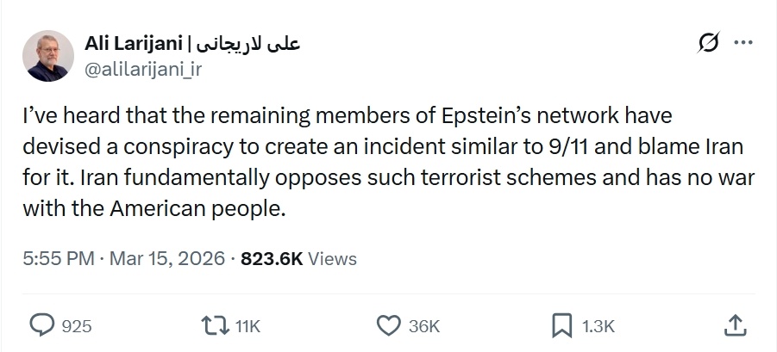Open the three-dot more options menu
This screenshot has height=352, width=777.
click(742, 43)
